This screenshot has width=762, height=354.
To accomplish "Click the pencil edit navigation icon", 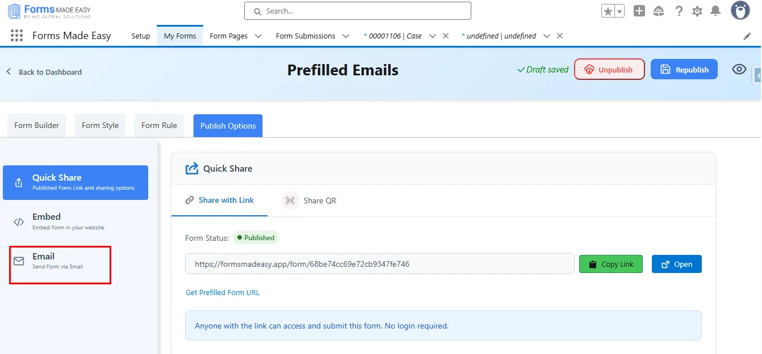I will click(747, 36).
